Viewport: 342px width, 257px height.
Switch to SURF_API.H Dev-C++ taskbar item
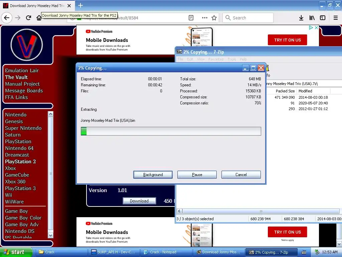point(114,252)
